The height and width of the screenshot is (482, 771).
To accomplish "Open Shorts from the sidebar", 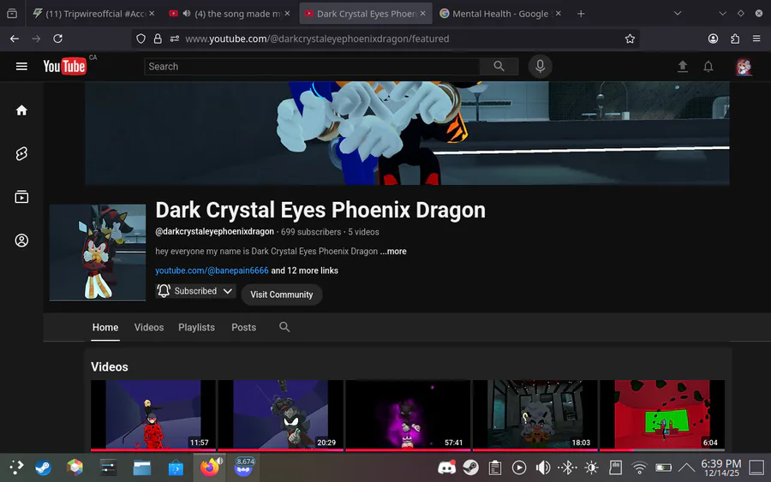I will [x=21, y=154].
